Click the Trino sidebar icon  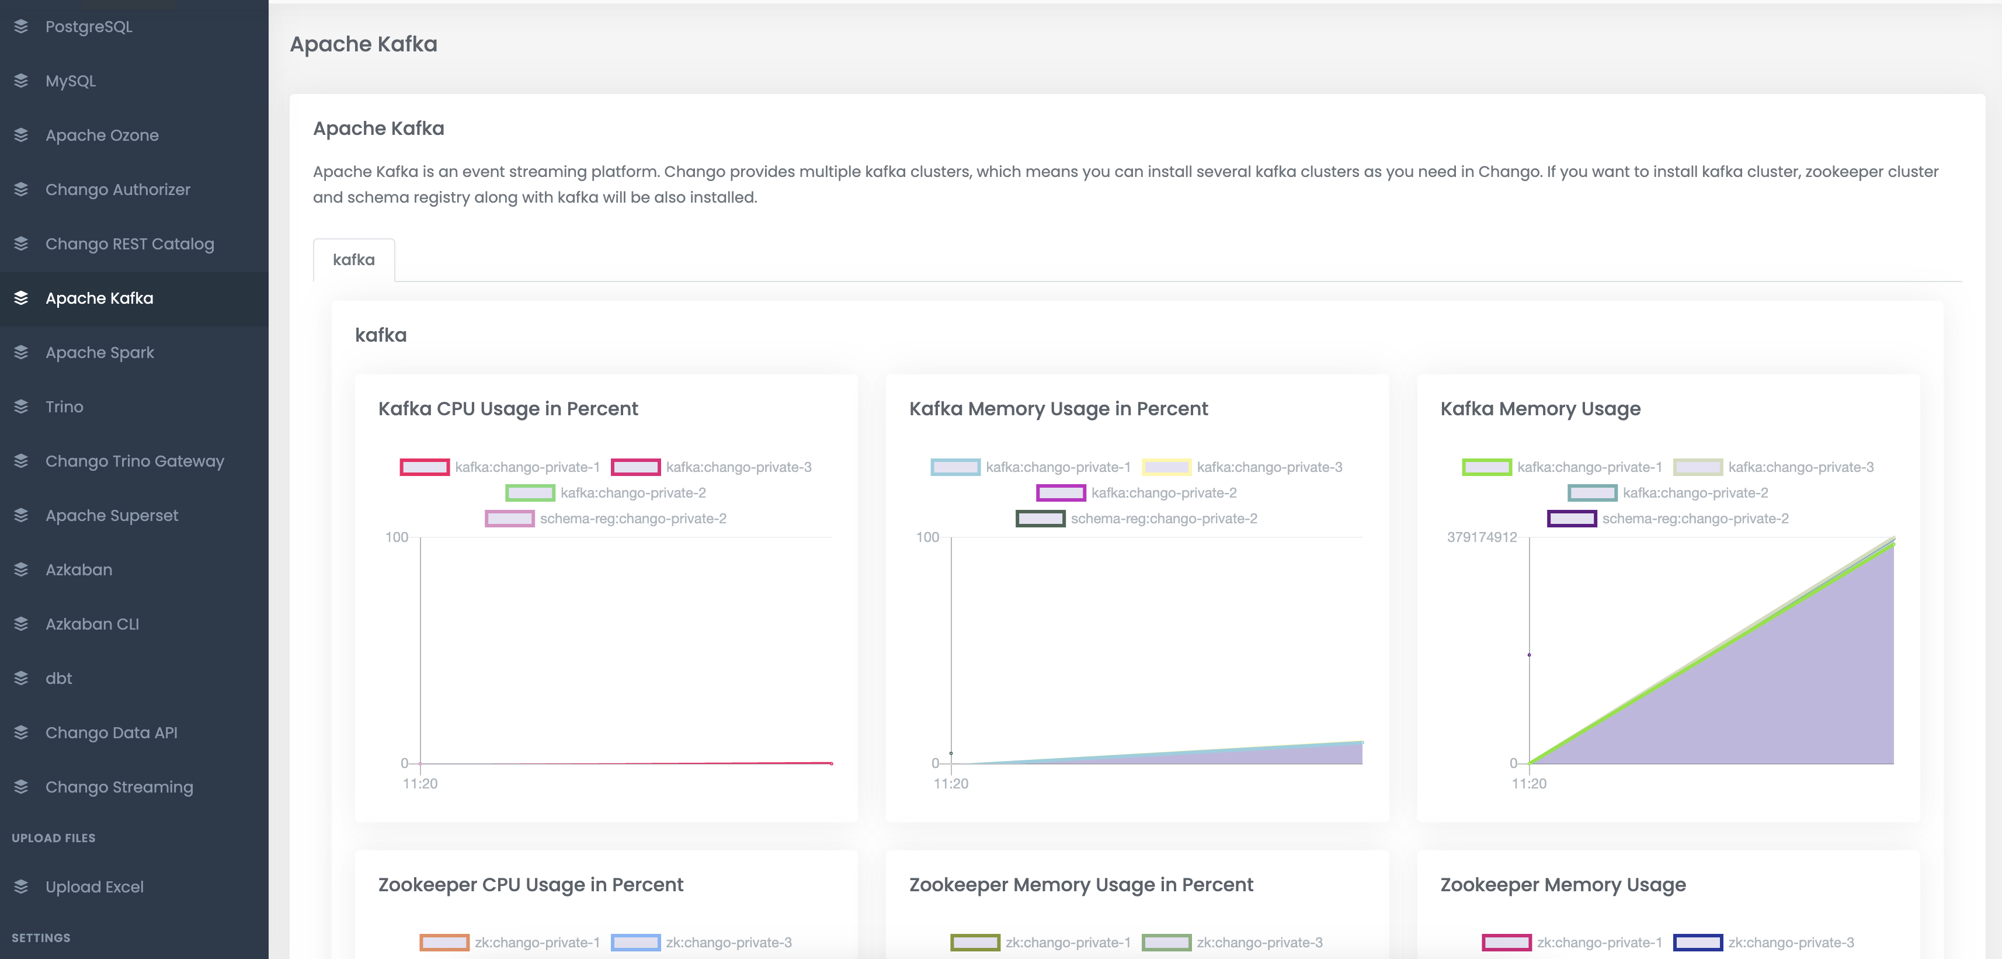(21, 407)
